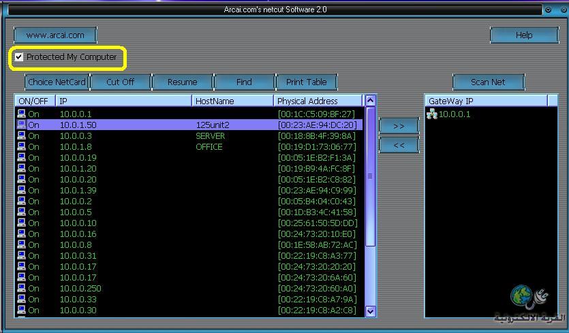Click the computer icon beside 10.0.0.5

pyautogui.click(x=22, y=212)
